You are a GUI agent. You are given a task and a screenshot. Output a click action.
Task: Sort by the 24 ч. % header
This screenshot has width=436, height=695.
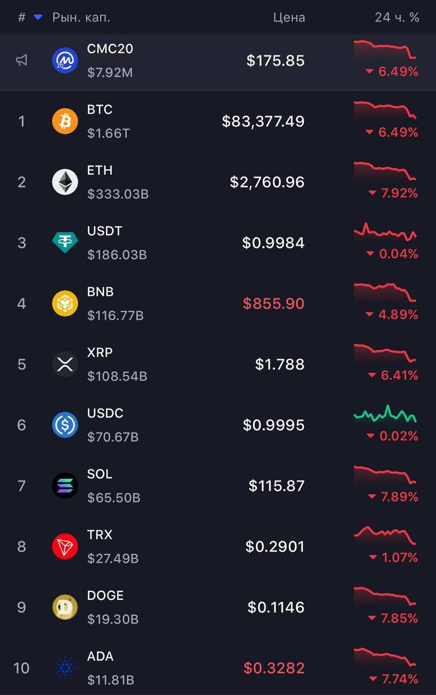click(397, 17)
